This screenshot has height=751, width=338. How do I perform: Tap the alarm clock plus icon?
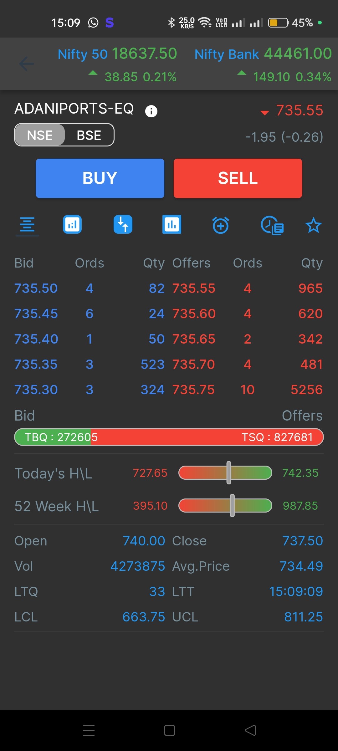[221, 225]
